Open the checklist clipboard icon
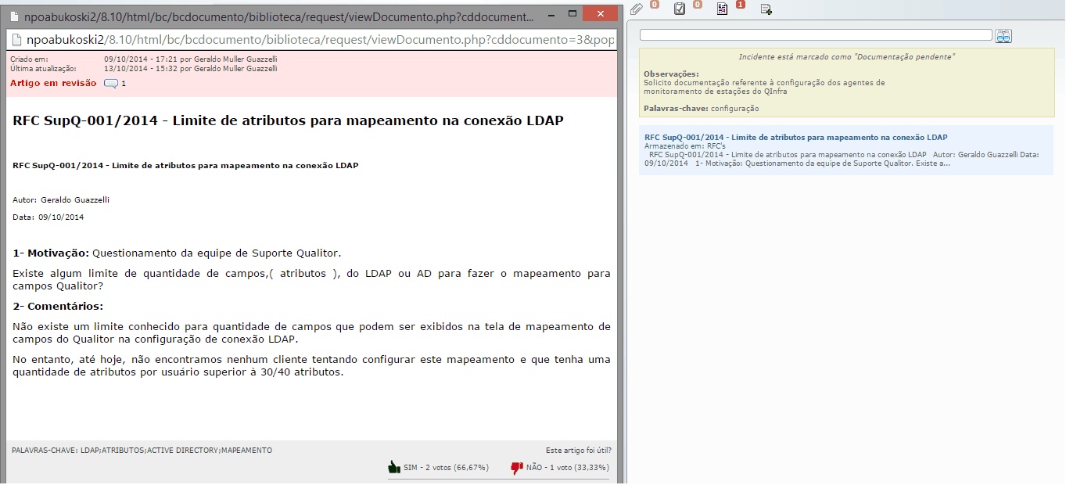Viewport: 1066px width, 485px height. pos(680,9)
